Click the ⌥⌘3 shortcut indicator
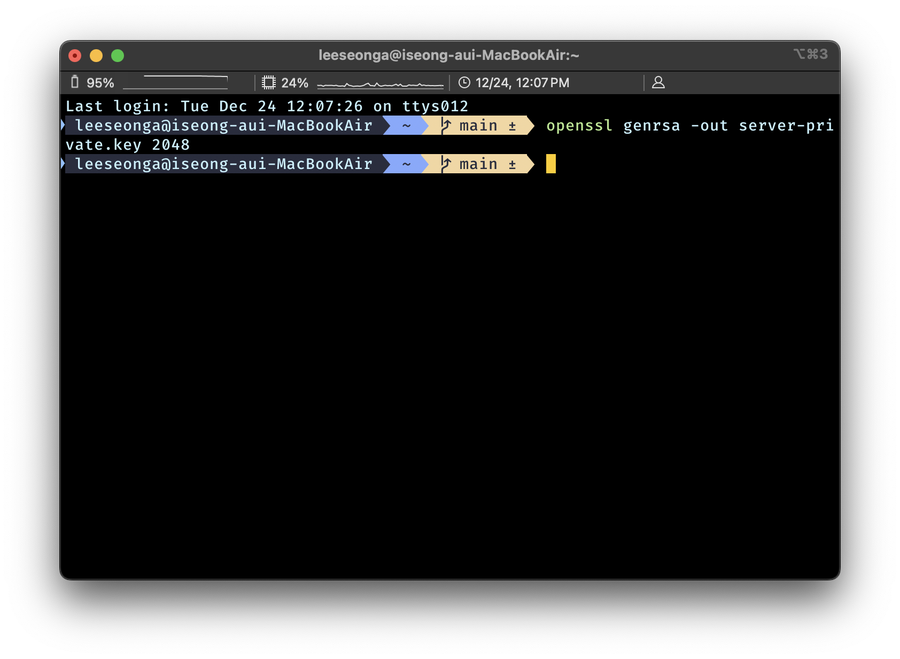The height and width of the screenshot is (659, 900). click(811, 54)
